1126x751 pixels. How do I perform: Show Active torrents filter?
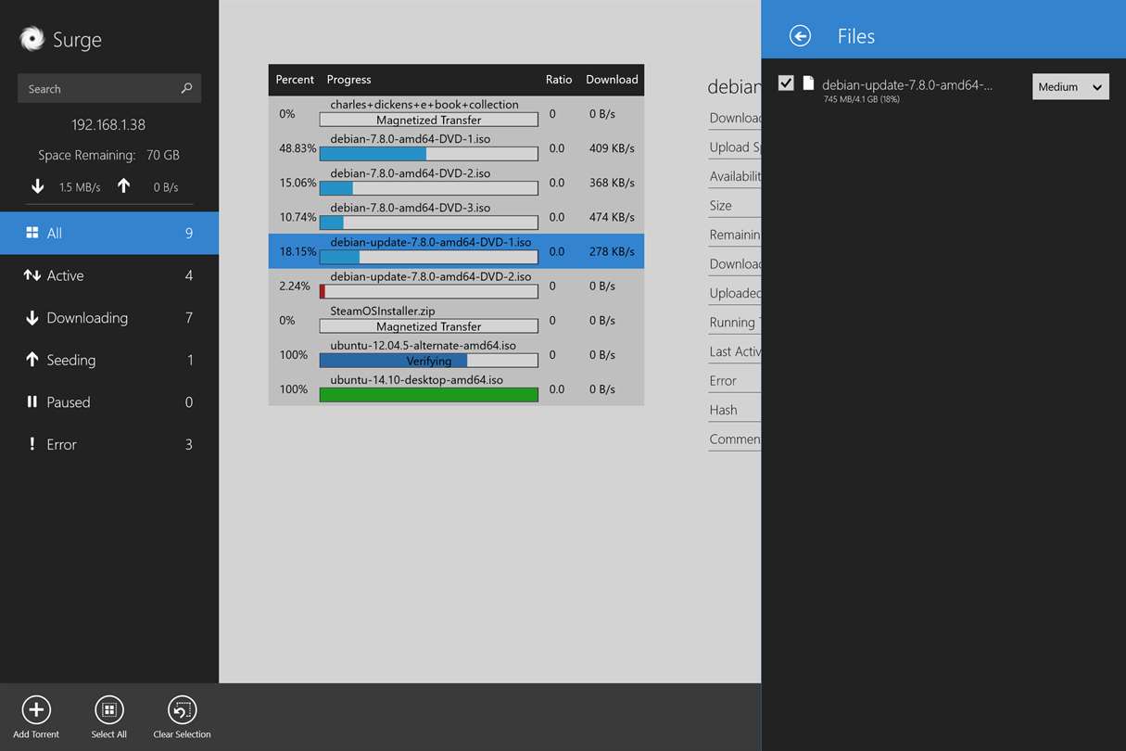pyautogui.click(x=109, y=275)
